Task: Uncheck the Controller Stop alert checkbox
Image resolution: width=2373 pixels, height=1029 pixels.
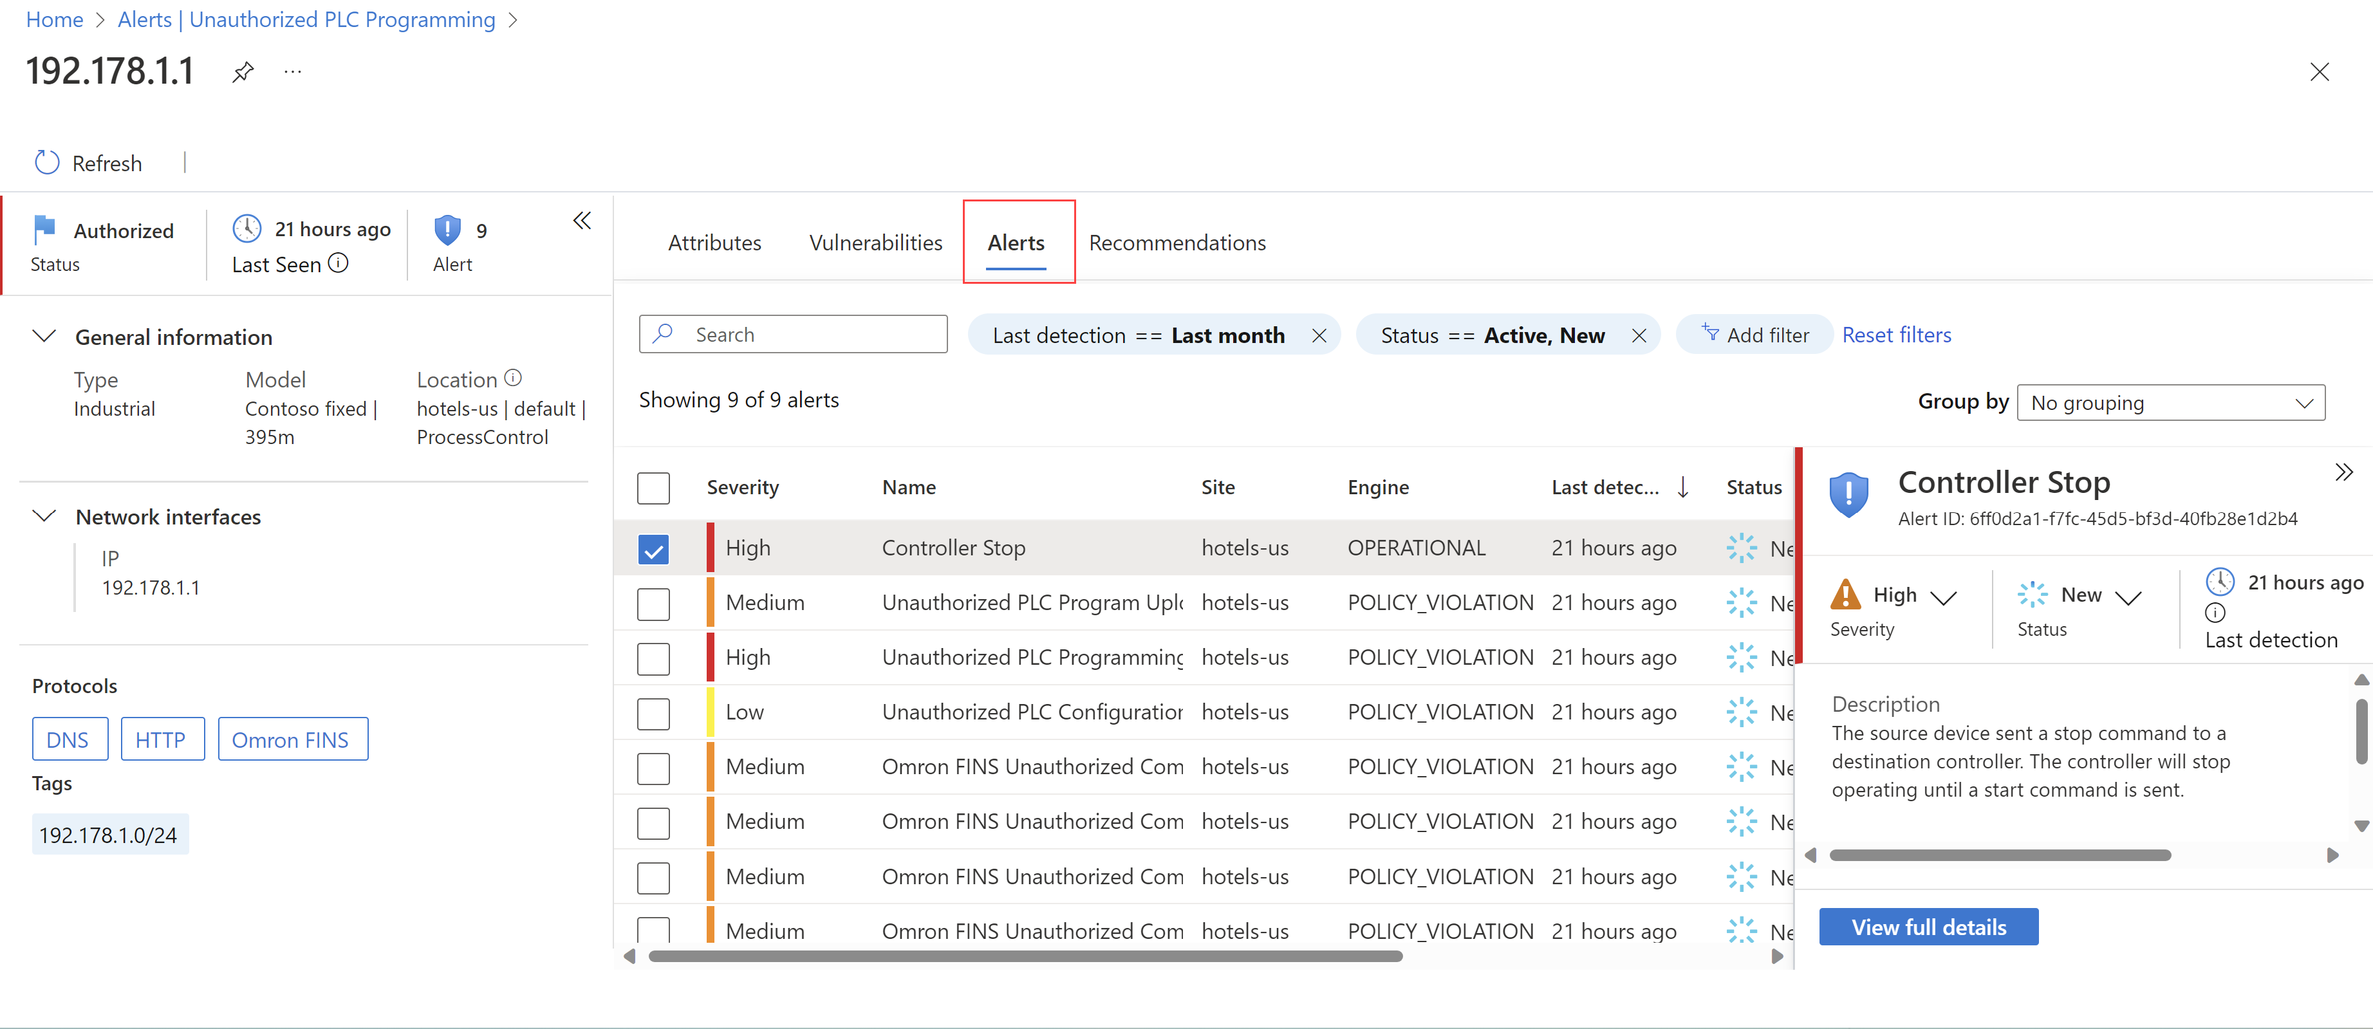Action: click(x=653, y=549)
